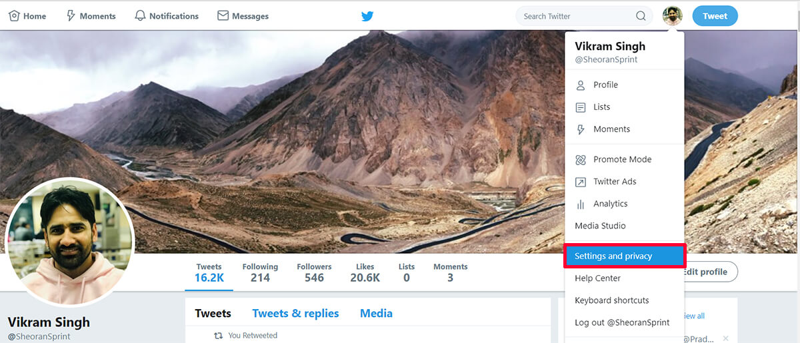
Task: Click the @SheoranSprint handle under the name
Action: click(39, 337)
